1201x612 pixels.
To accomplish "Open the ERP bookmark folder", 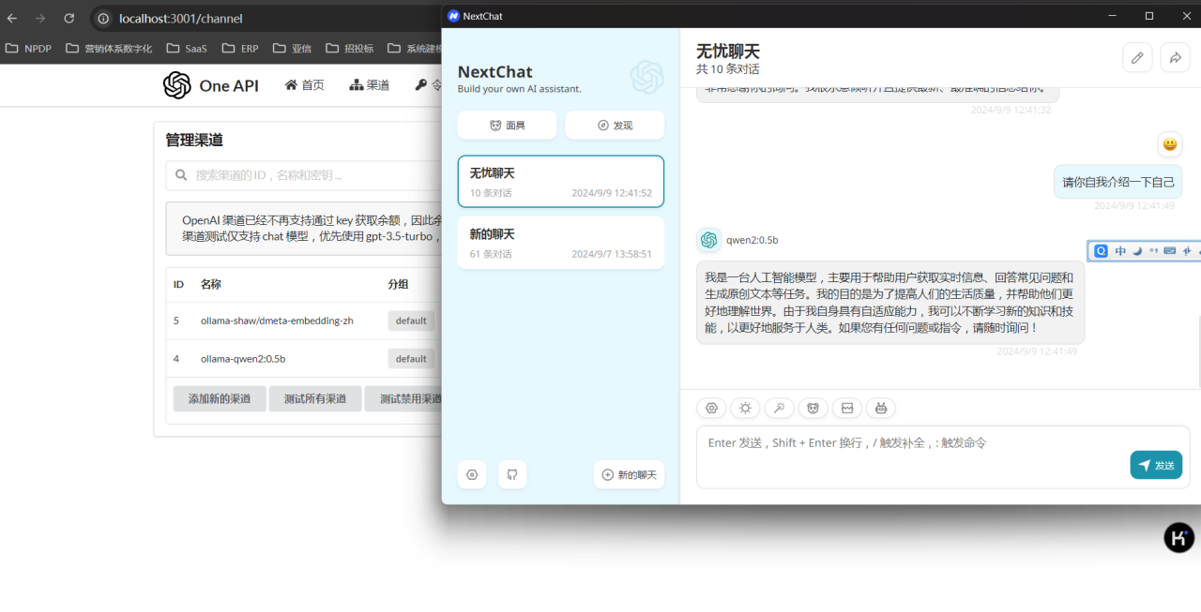I will point(240,49).
